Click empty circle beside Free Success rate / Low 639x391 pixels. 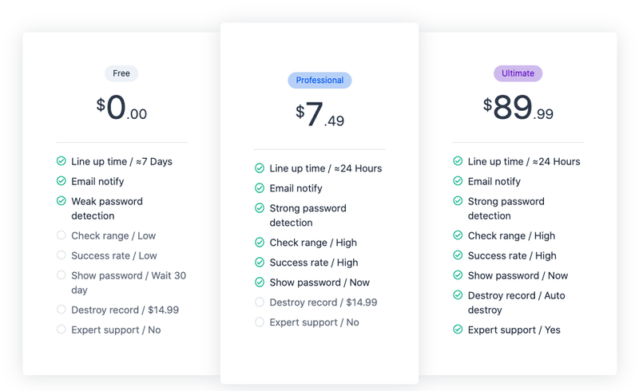62,255
